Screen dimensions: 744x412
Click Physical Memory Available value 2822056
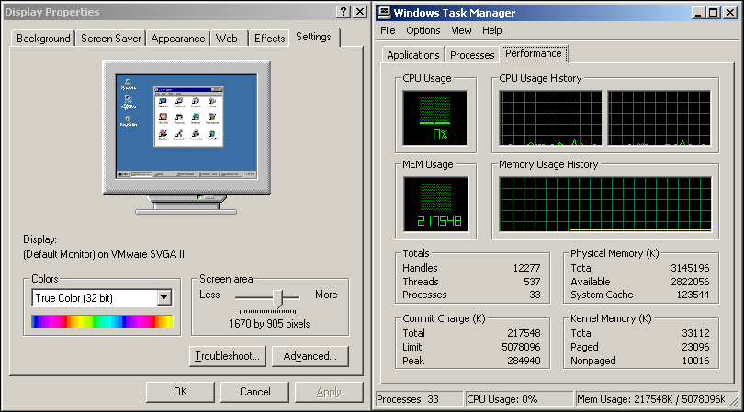[x=690, y=282]
